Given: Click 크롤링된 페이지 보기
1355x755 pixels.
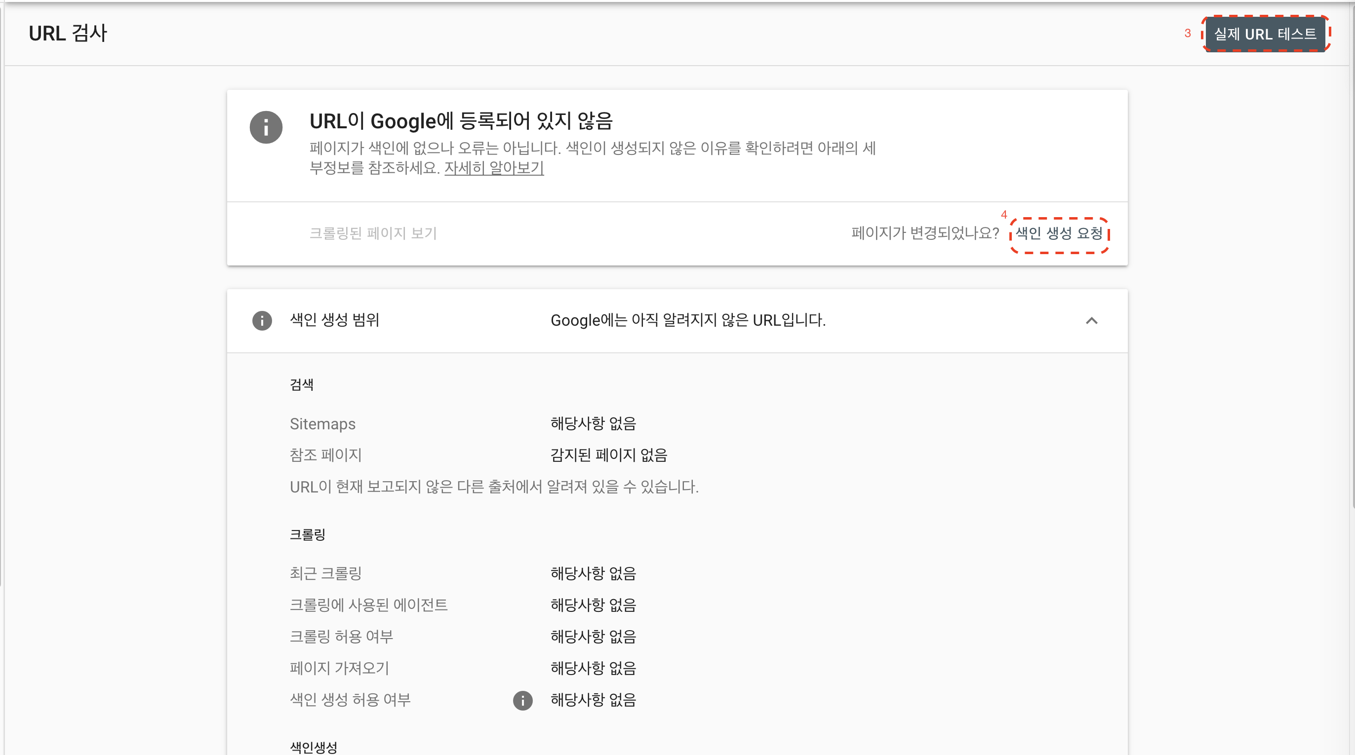Looking at the screenshot, I should (373, 233).
